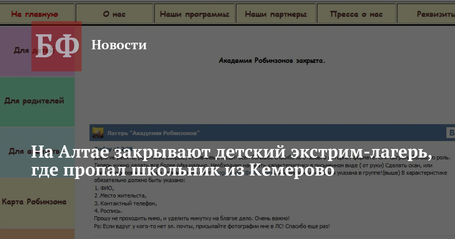Screen dimensions: 455x239
Task: Open the camp group avatar thumbnail
Action: pos(98,133)
